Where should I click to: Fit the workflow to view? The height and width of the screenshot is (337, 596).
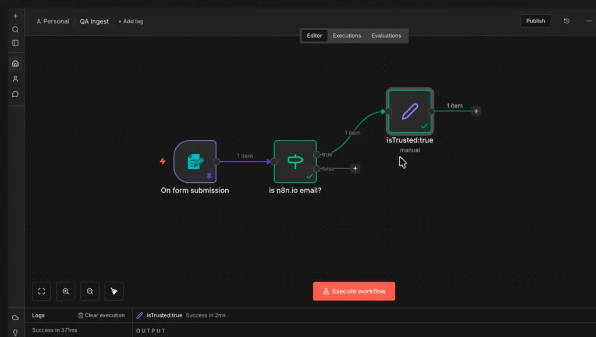pos(41,291)
